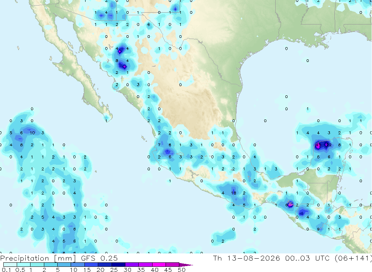Viewport: 372px width, 272px height.
Task: Select the 30–35 mm purple legend swatch
Action: (x=132, y=265)
